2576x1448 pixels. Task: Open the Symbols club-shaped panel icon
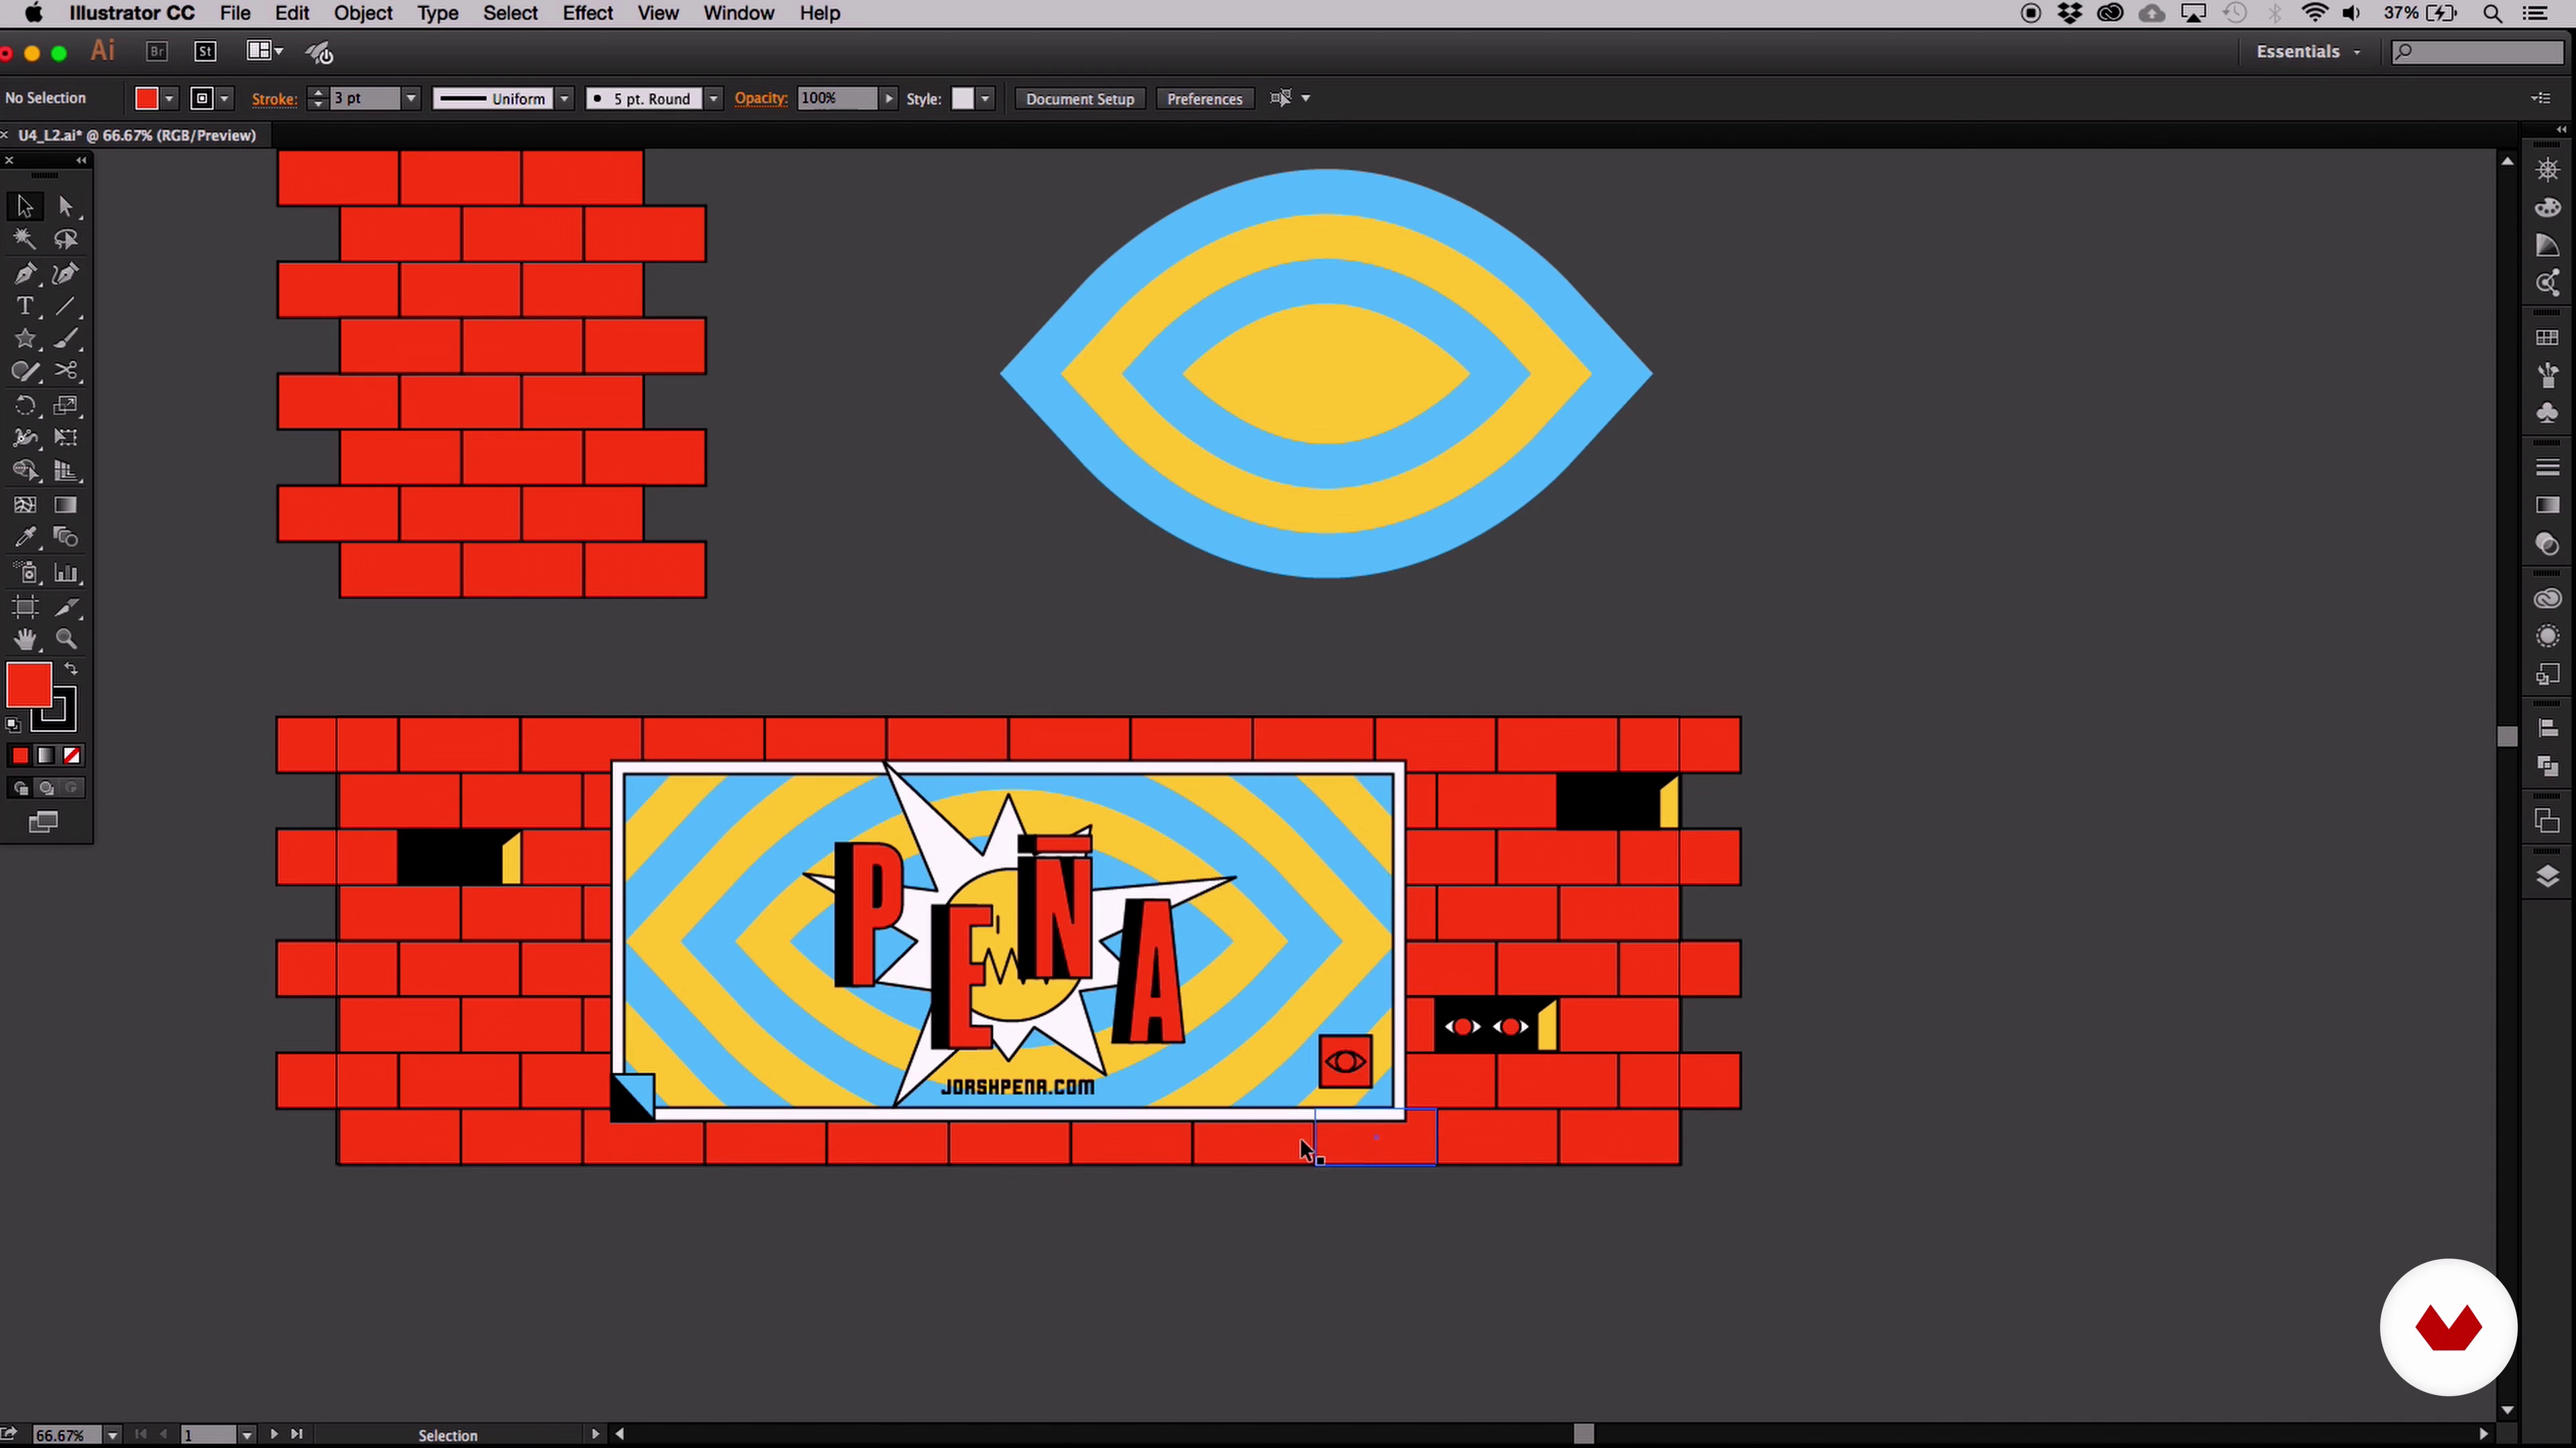point(2547,413)
